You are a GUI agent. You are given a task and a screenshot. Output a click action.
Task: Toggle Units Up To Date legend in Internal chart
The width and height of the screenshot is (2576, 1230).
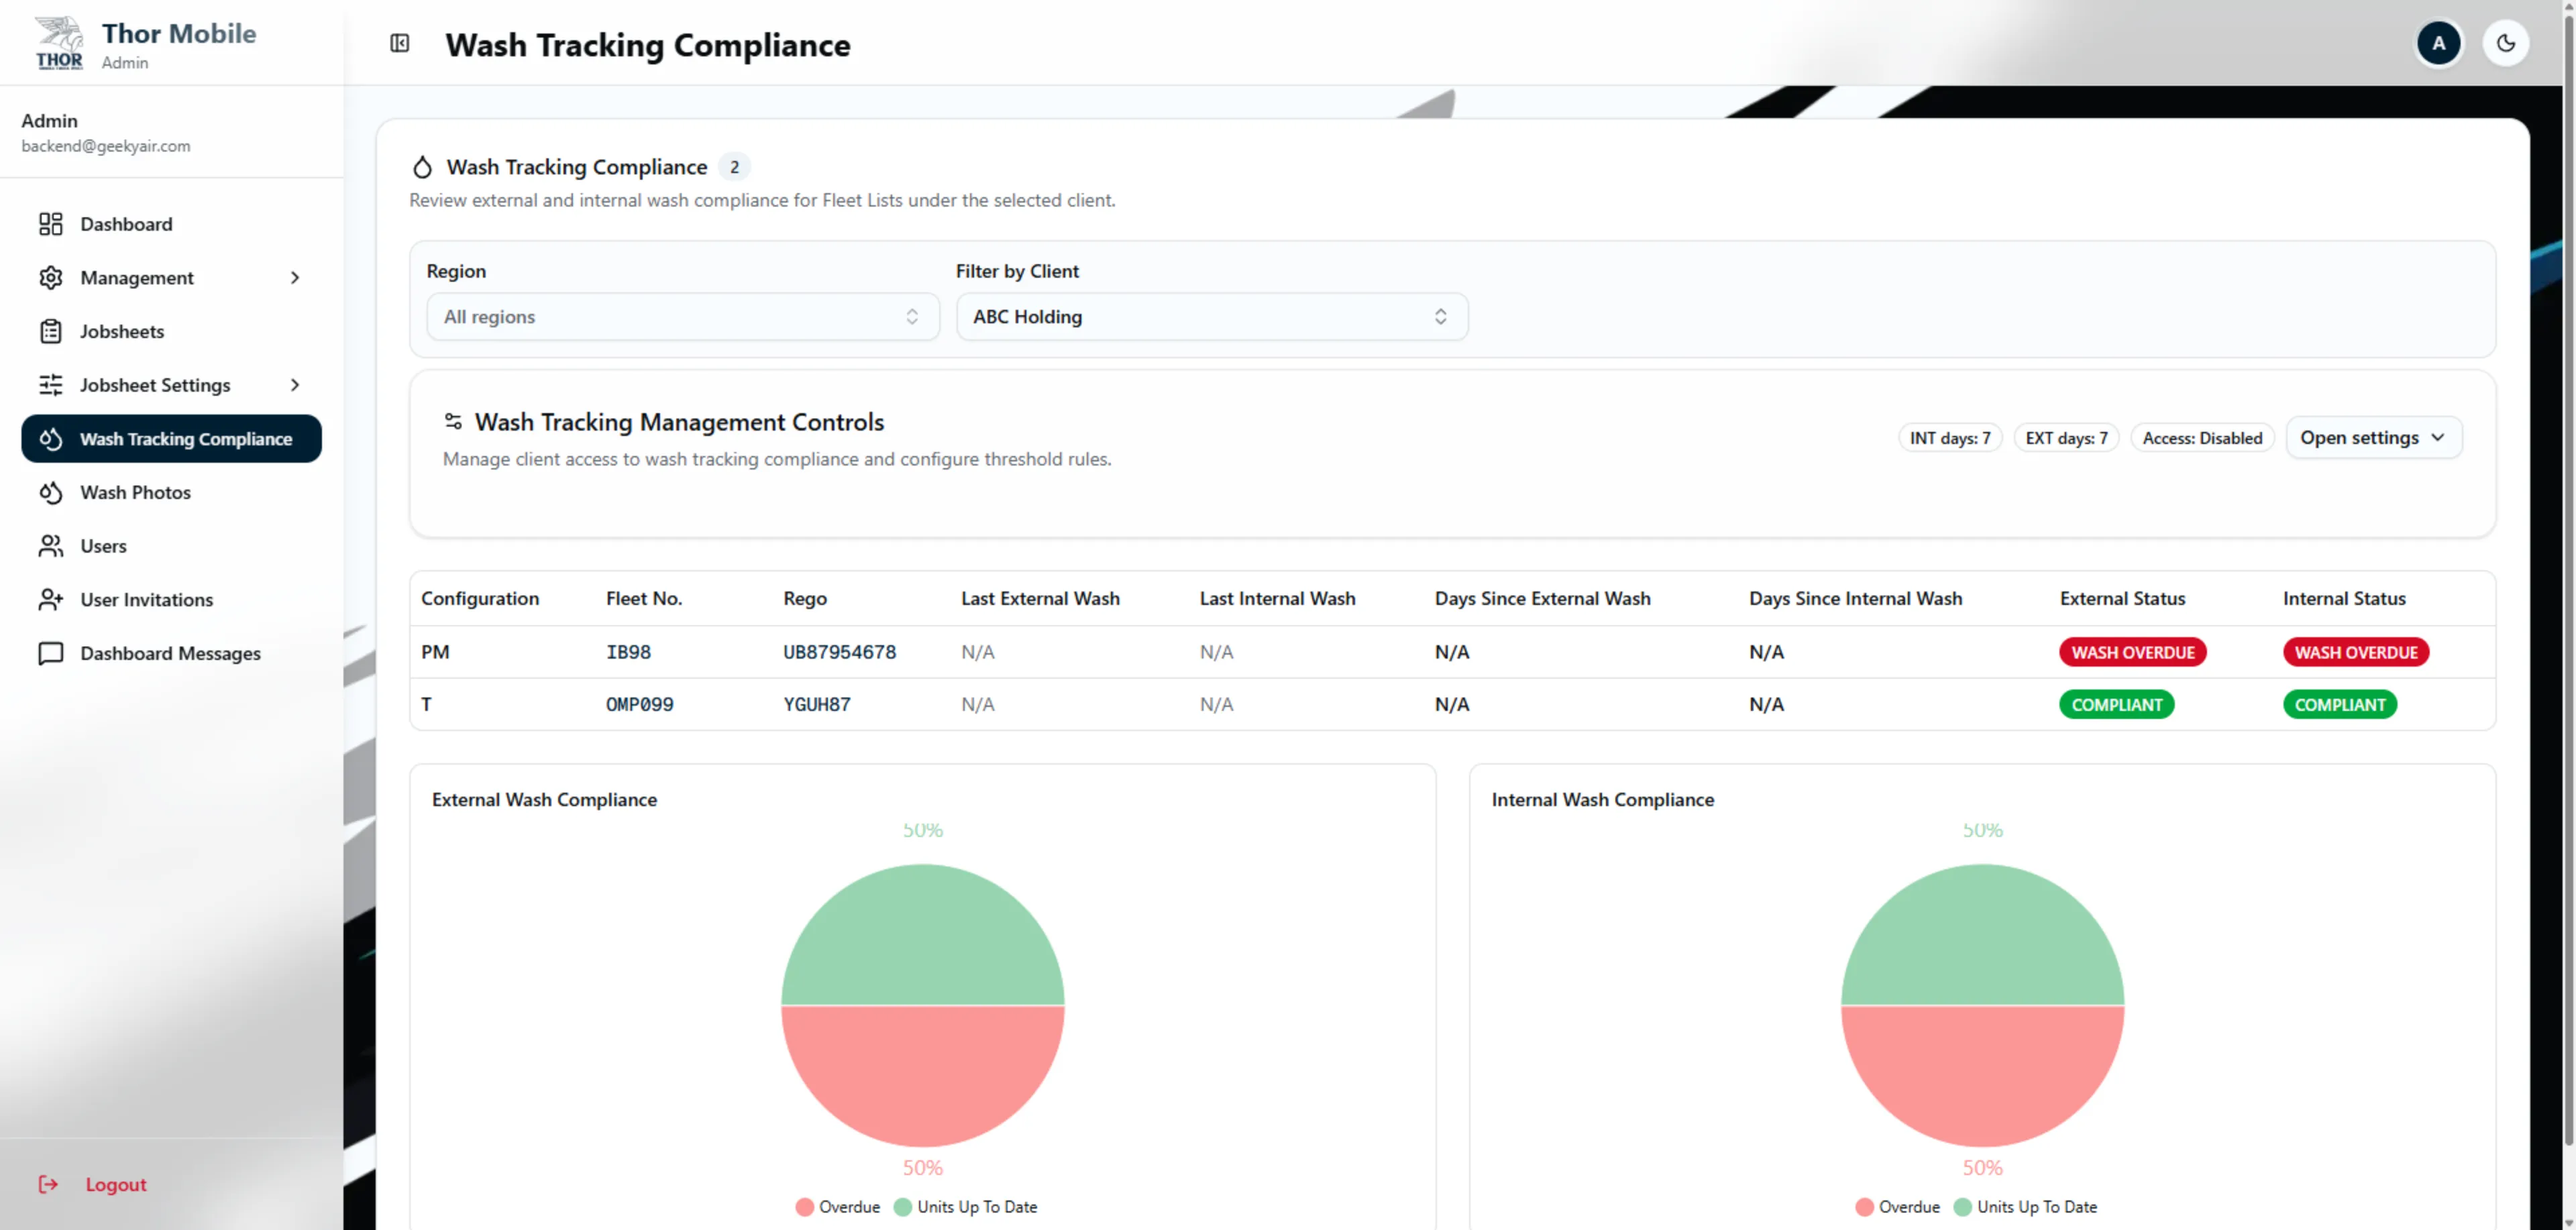click(x=2025, y=1207)
